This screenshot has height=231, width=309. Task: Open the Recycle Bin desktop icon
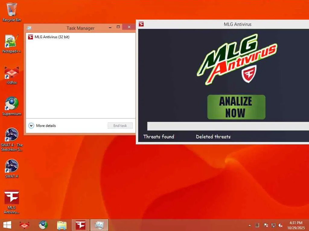12,12
